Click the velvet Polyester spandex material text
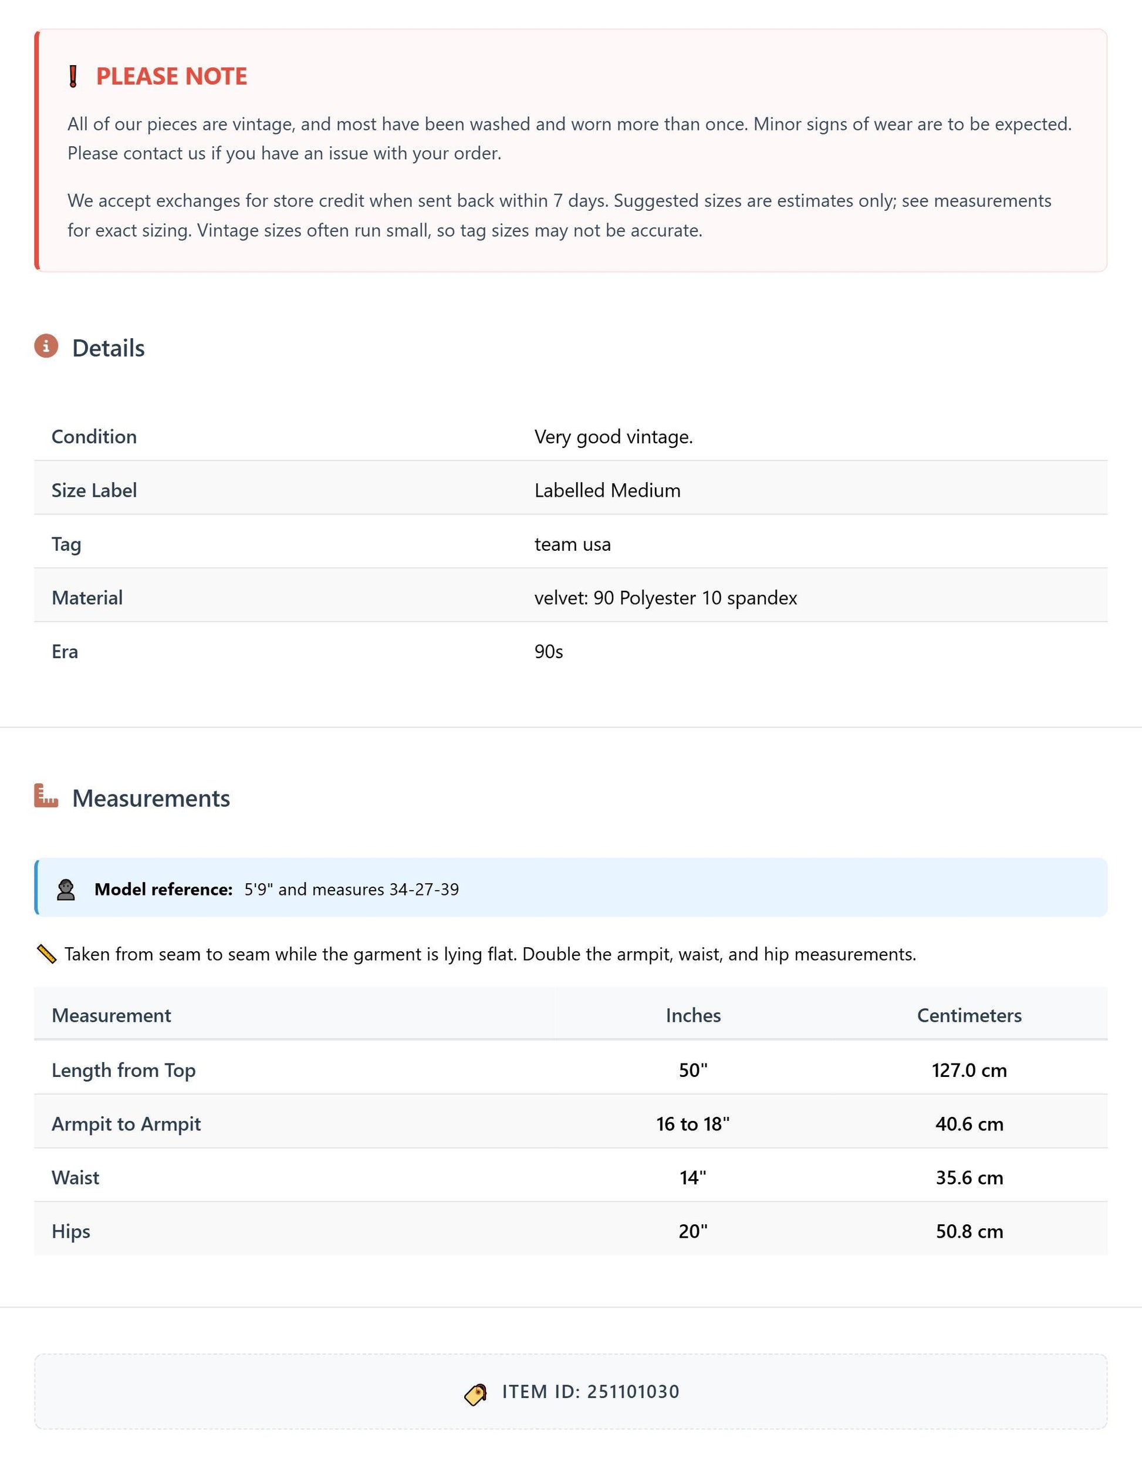 click(x=666, y=598)
